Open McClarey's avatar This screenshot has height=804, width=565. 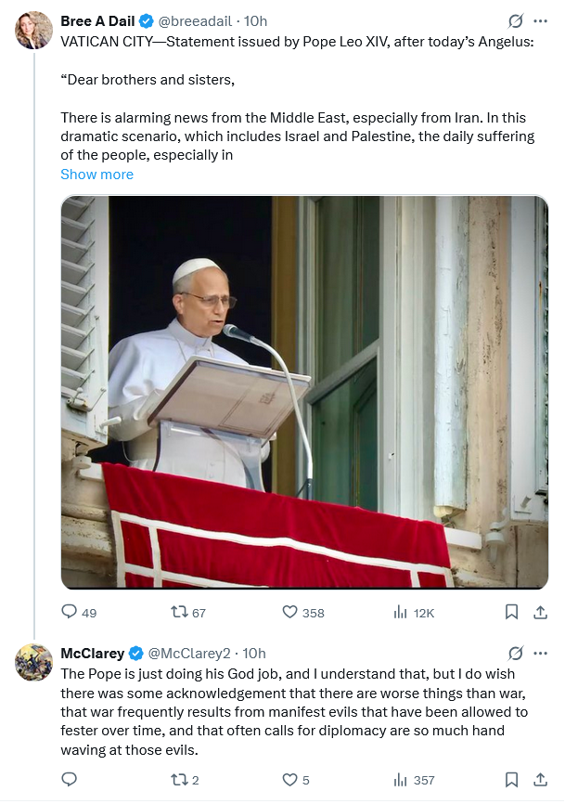[x=33, y=662]
